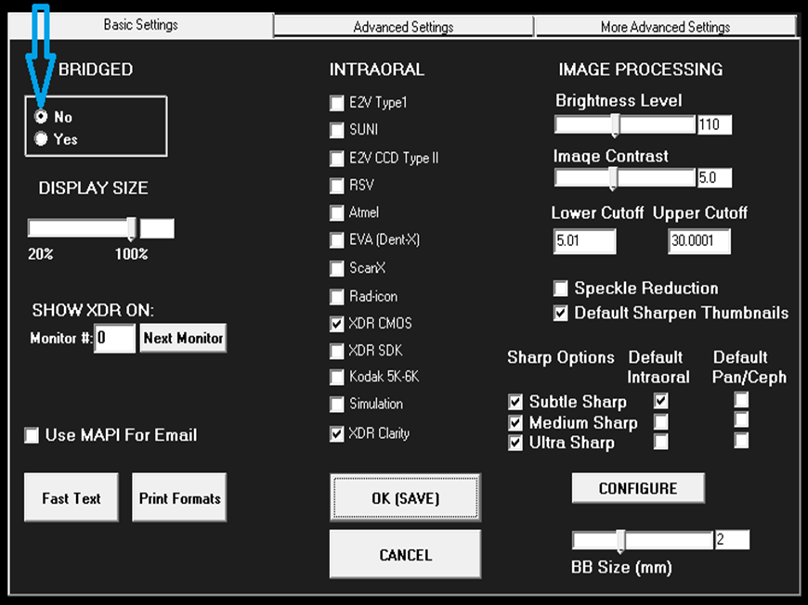
Task: Uncheck Default Sharpen Thumbnails
Action: point(561,313)
